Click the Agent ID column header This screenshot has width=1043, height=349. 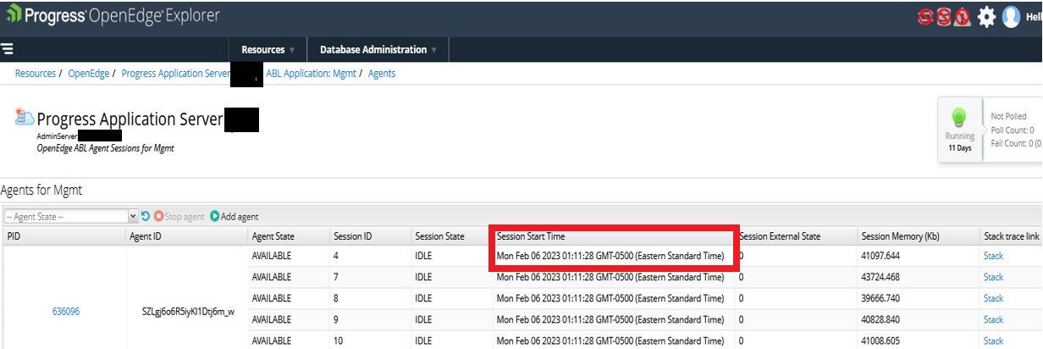click(x=187, y=236)
